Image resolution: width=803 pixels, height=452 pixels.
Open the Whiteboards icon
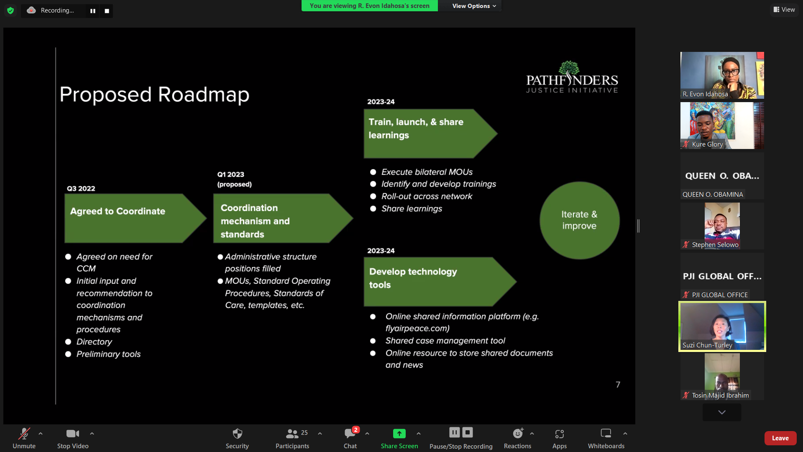click(x=606, y=434)
